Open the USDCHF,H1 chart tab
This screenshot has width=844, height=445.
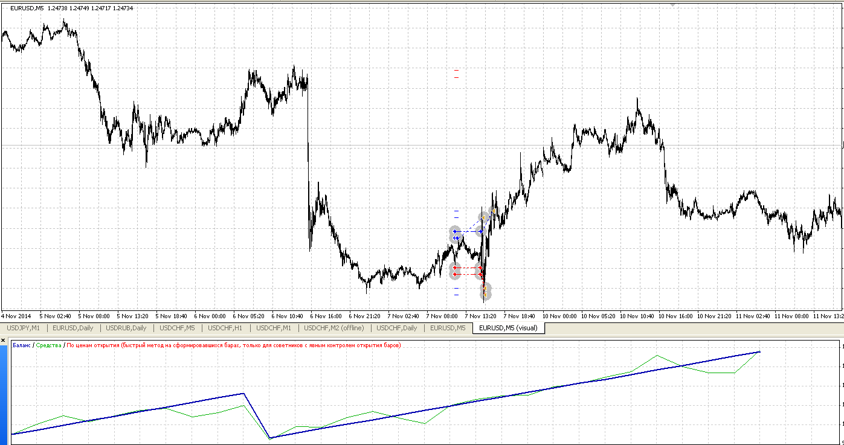click(x=225, y=328)
